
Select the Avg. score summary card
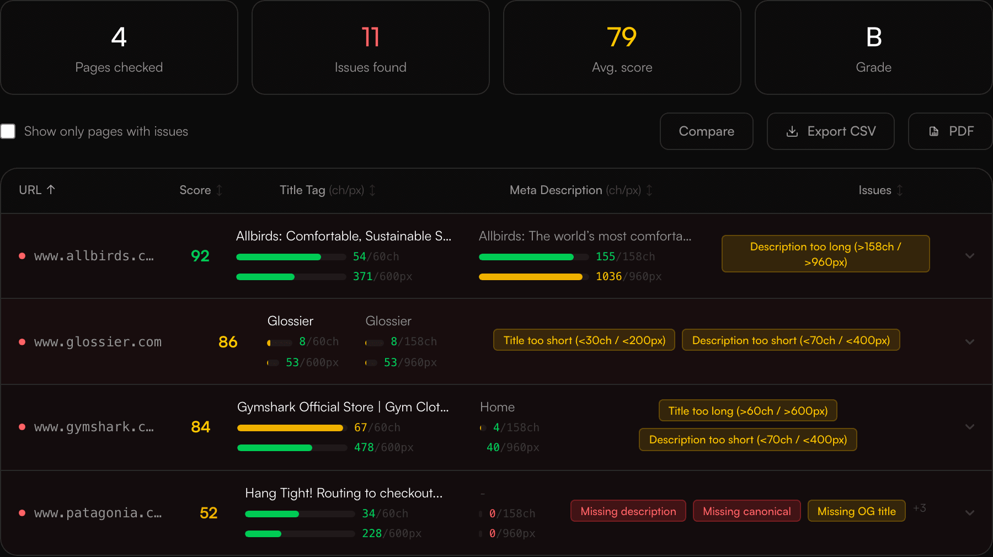622,48
